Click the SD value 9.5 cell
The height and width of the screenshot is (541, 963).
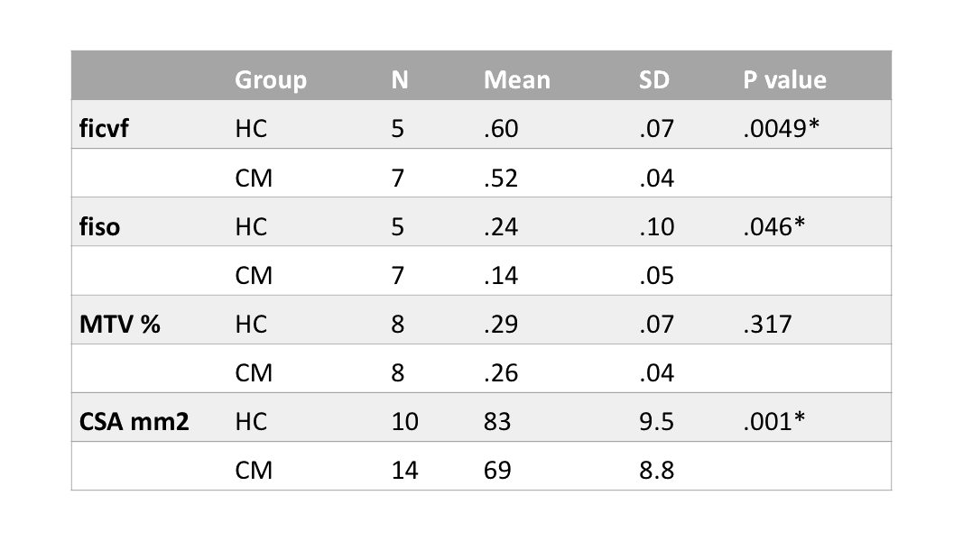(x=656, y=421)
